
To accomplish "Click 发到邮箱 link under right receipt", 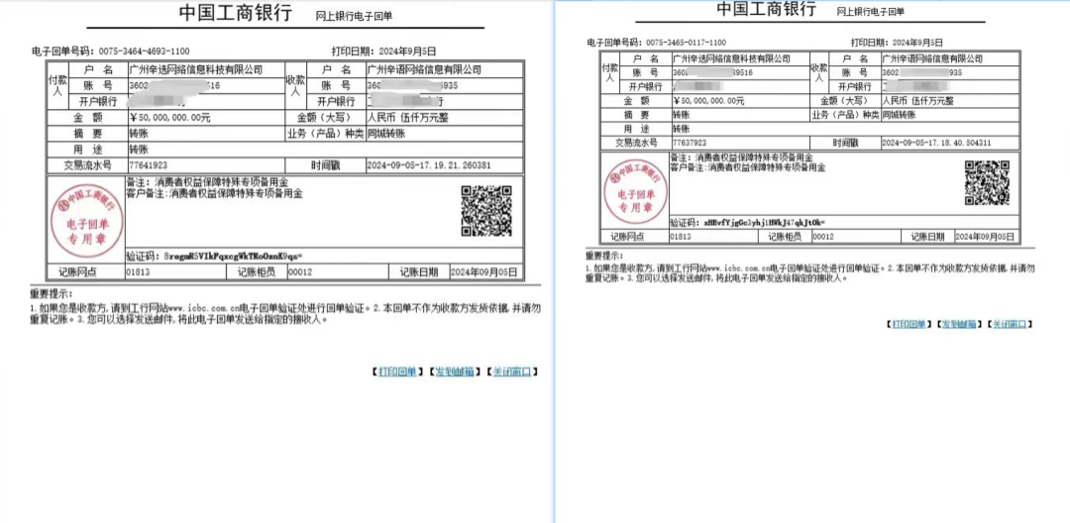I will 958,325.
